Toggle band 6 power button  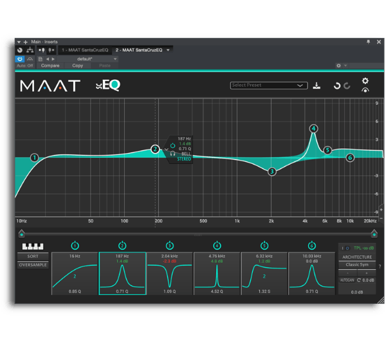[311, 246]
